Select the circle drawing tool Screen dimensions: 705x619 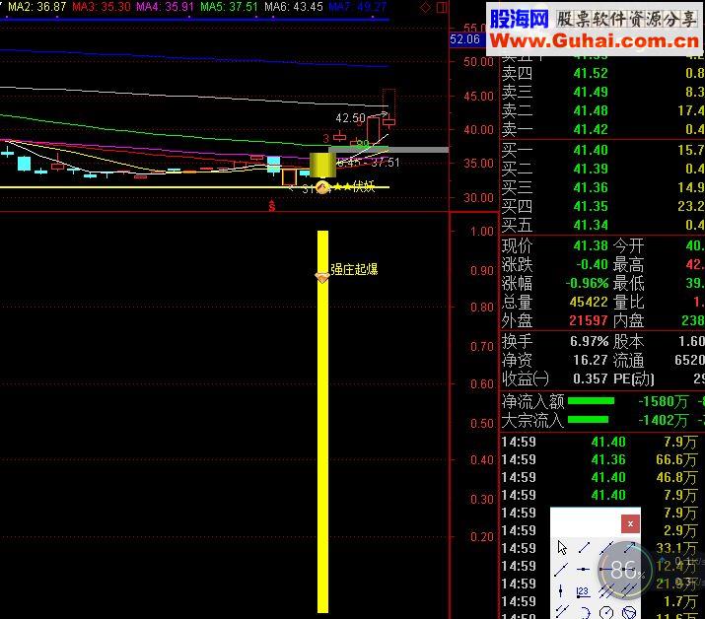tap(606, 613)
